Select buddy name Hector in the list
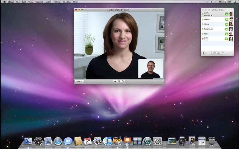239x149 pixels. 207,20
